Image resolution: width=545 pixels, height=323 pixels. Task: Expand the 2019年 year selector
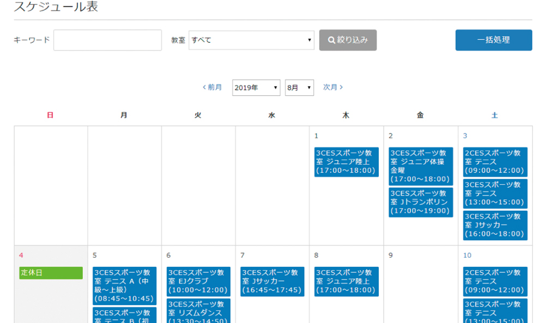tap(256, 87)
